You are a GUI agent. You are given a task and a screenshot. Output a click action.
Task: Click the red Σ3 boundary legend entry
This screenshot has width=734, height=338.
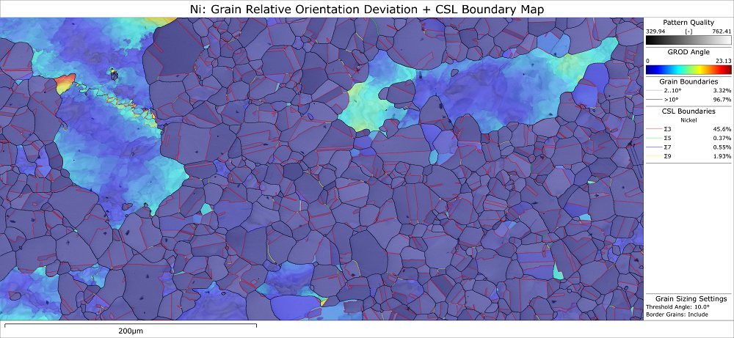pyautogui.click(x=688, y=129)
